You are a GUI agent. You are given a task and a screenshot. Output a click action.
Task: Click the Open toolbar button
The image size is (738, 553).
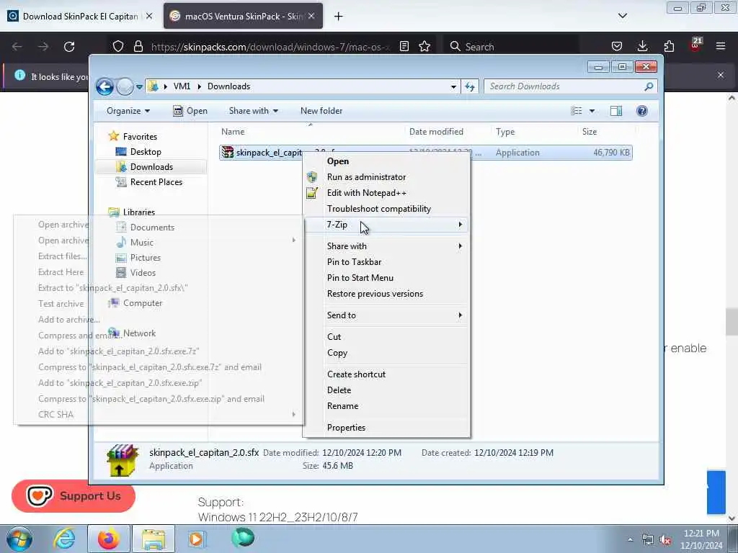[x=190, y=111]
